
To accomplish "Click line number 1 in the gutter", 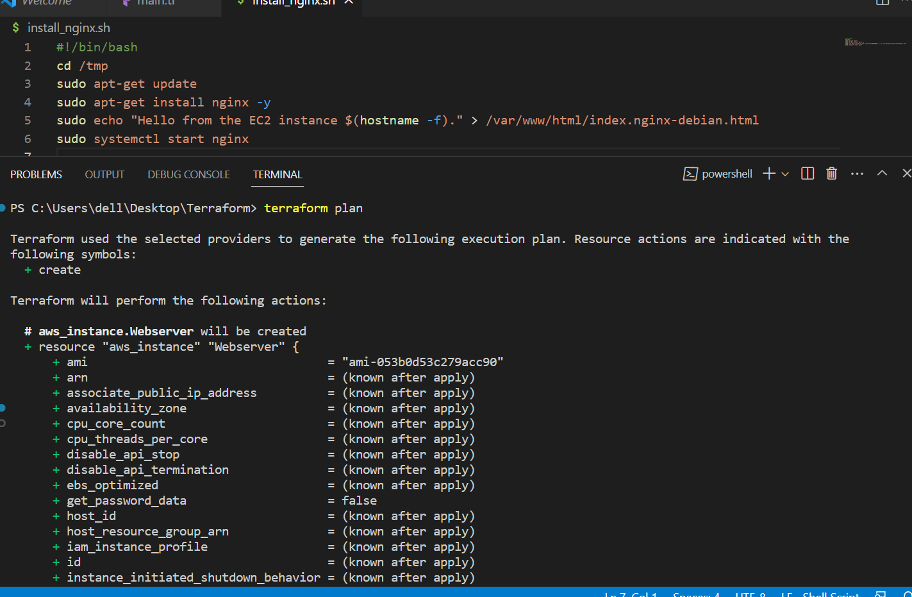I will click(28, 47).
